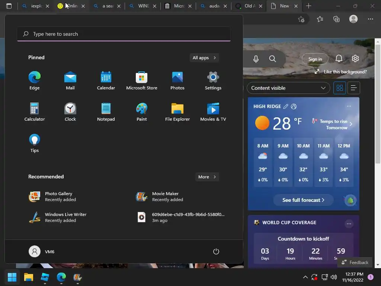Screen dimensions: 381x286
Task: Launch the Paint app
Action: [x=142, y=112]
